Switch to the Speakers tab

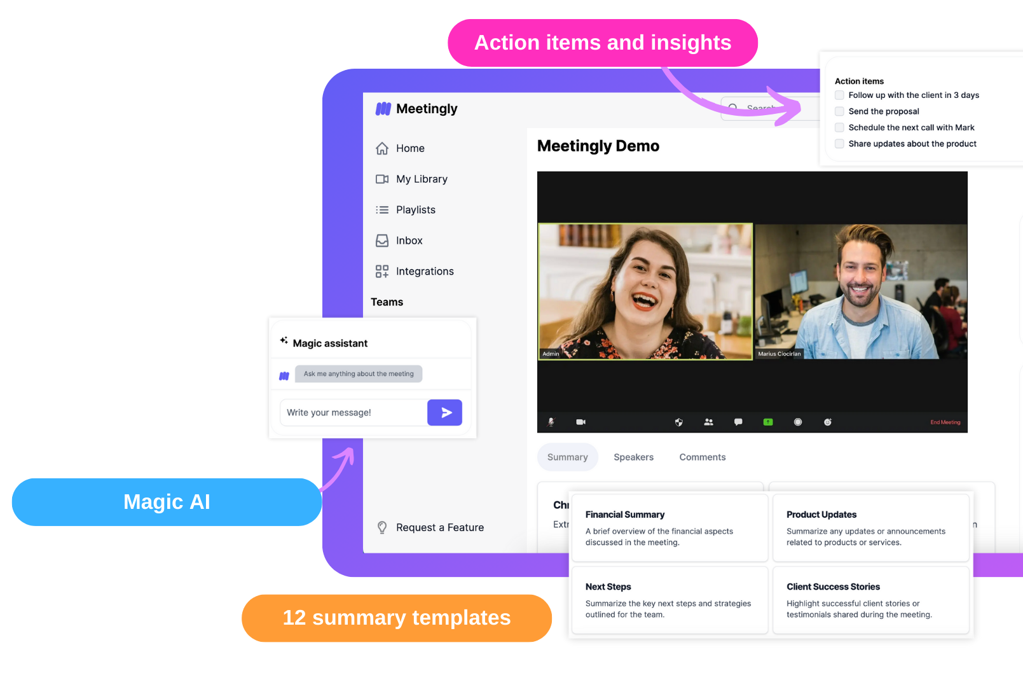click(634, 457)
